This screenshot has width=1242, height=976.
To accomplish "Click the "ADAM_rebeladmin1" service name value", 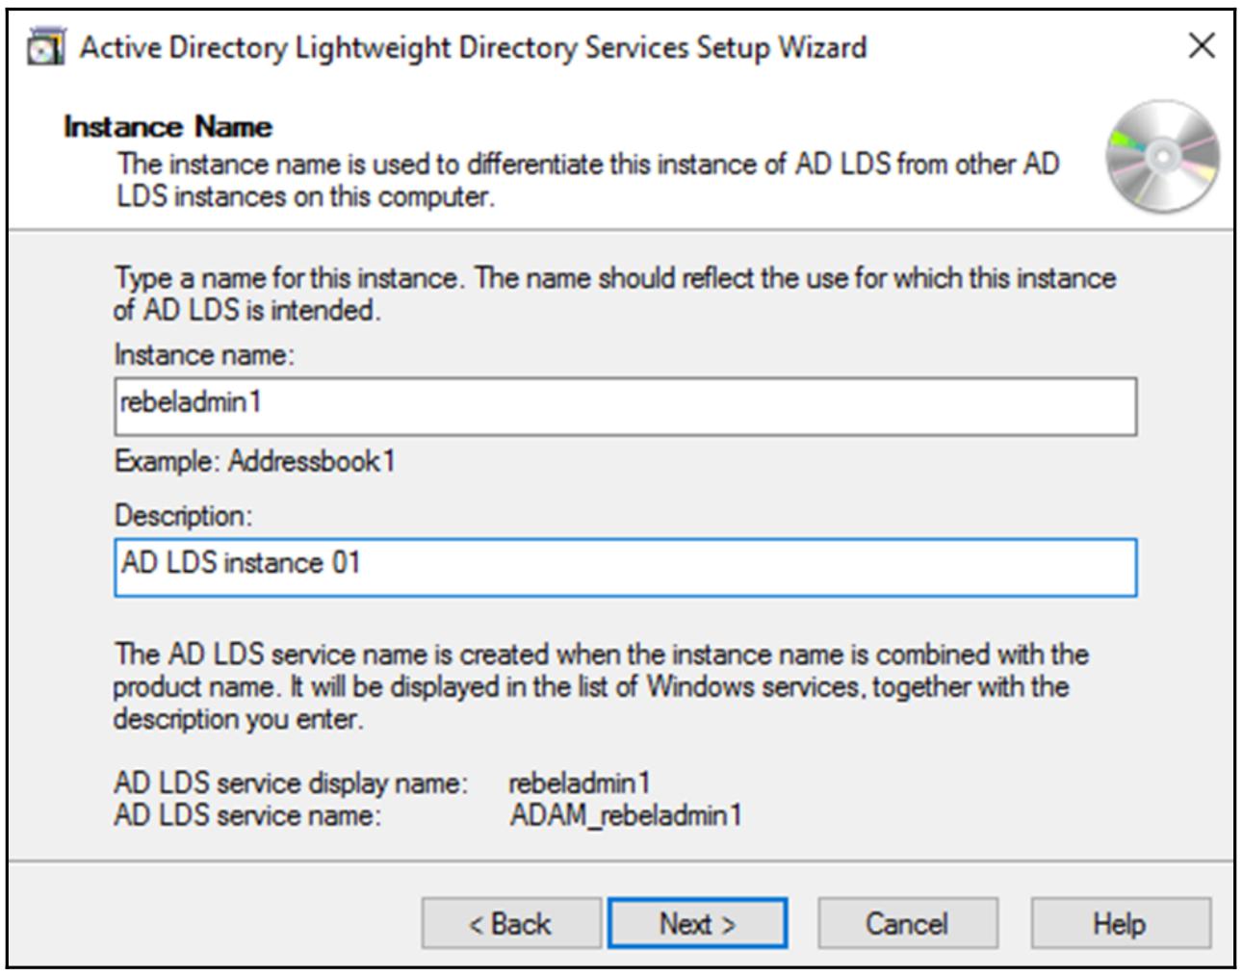I will click(x=626, y=815).
